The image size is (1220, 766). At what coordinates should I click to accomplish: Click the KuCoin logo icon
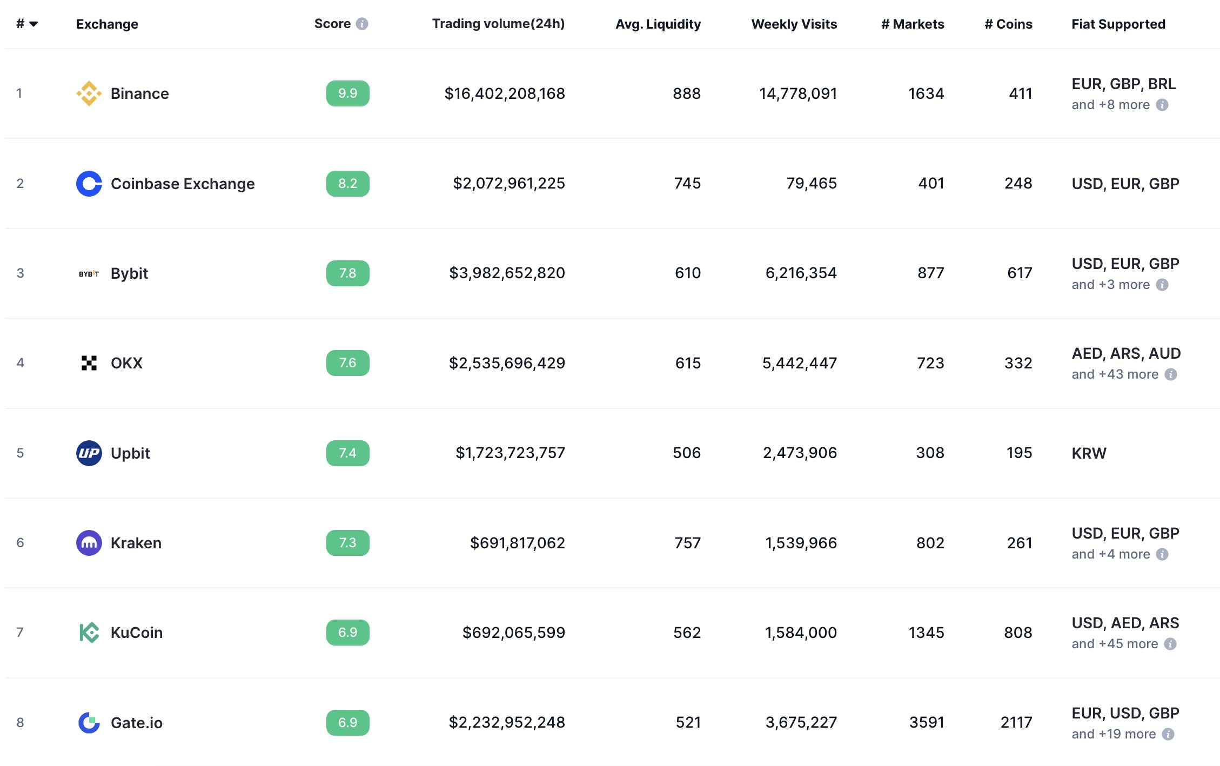[x=89, y=633]
